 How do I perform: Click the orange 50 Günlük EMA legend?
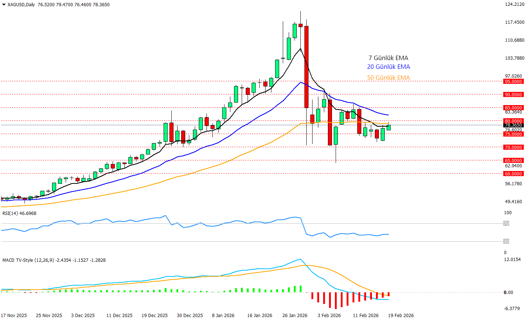click(x=388, y=78)
